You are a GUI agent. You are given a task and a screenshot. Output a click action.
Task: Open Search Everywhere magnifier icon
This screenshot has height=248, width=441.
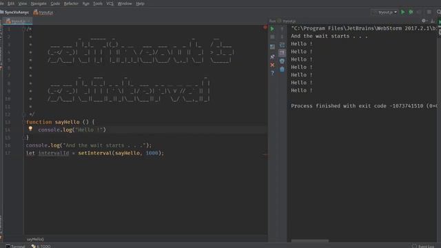pos(438,12)
